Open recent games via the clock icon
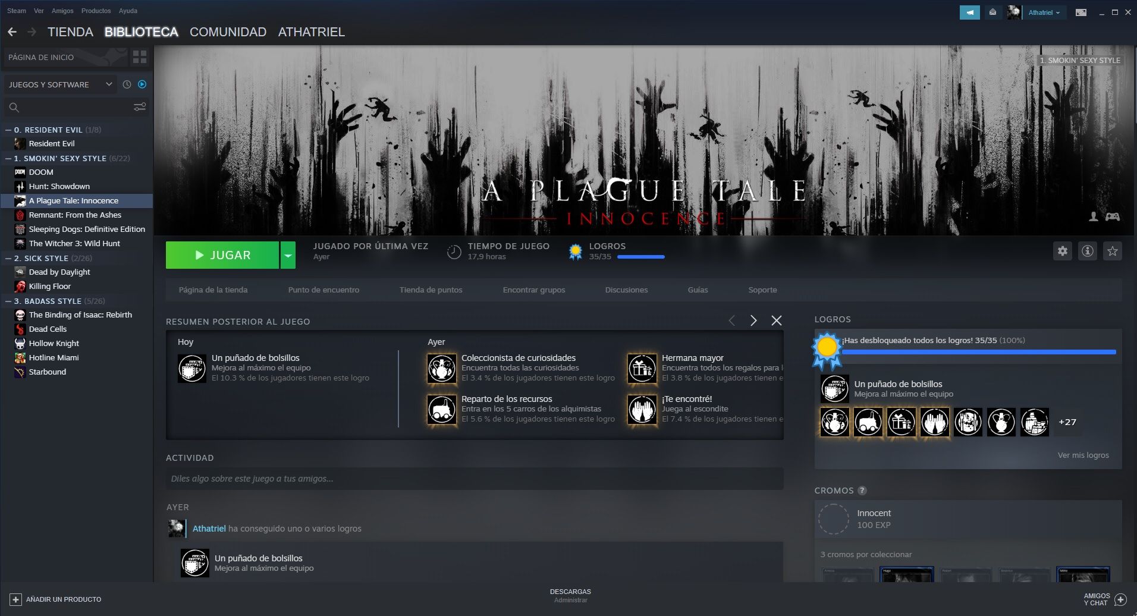 click(126, 84)
